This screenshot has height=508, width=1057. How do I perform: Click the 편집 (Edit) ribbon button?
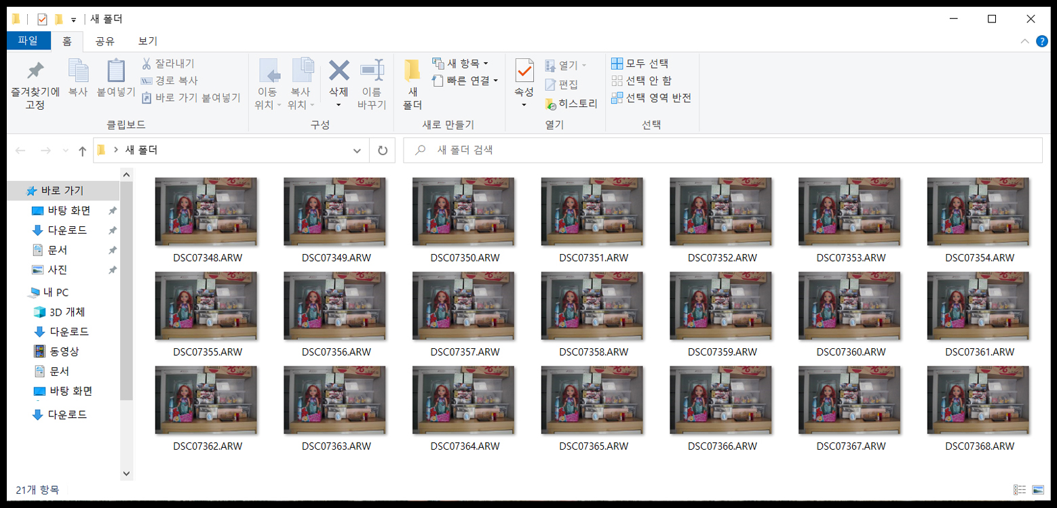tap(562, 85)
